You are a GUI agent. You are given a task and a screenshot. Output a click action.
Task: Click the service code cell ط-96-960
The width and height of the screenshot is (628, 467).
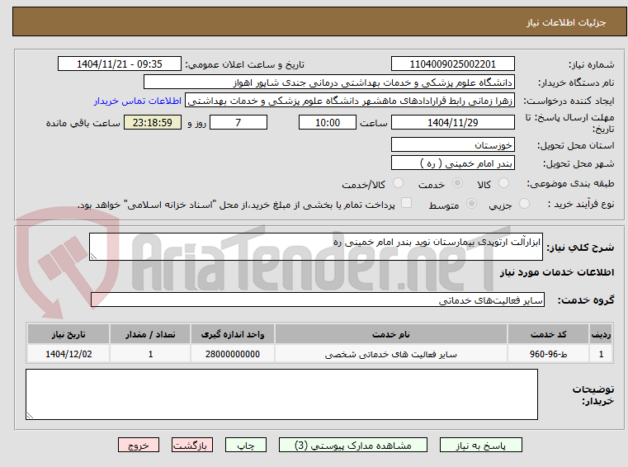(x=548, y=354)
